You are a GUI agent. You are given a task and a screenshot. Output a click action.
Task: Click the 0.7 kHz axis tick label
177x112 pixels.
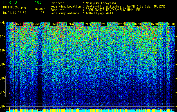(2, 92)
